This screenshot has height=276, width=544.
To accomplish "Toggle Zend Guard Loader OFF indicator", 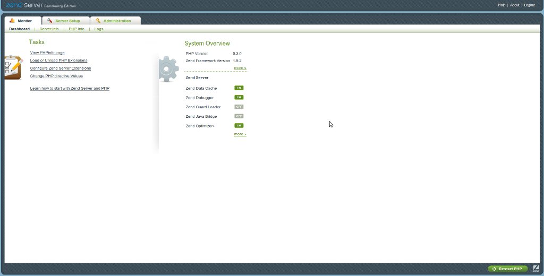I will [239, 107].
